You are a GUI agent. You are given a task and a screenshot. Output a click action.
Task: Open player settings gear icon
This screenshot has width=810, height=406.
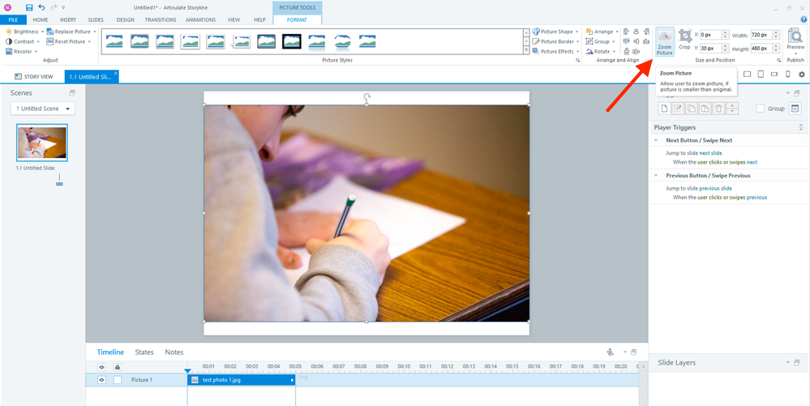tap(801, 75)
